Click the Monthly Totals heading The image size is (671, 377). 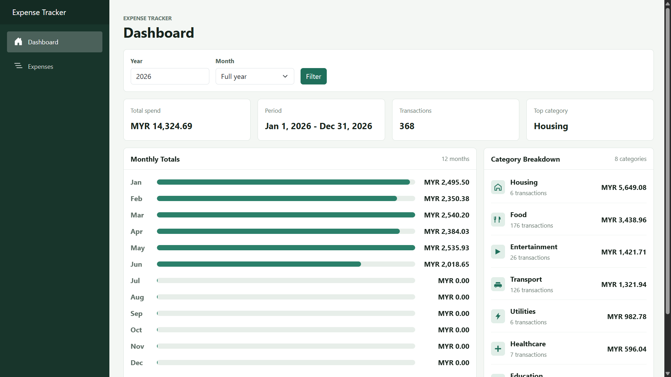click(x=155, y=159)
